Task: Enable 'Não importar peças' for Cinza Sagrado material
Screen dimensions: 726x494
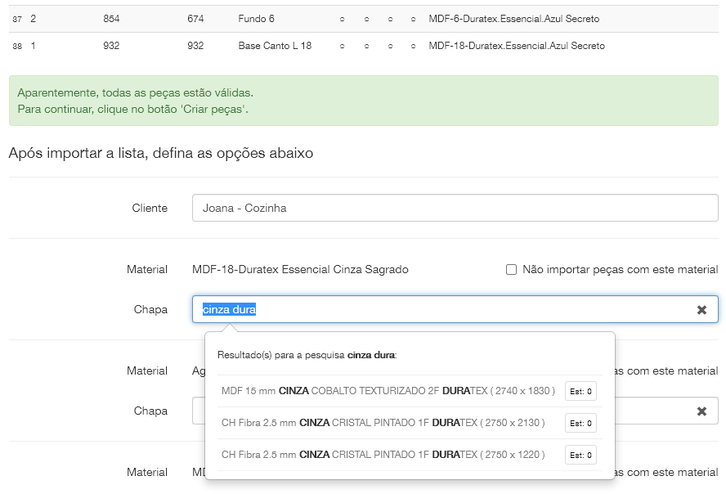Action: (512, 269)
